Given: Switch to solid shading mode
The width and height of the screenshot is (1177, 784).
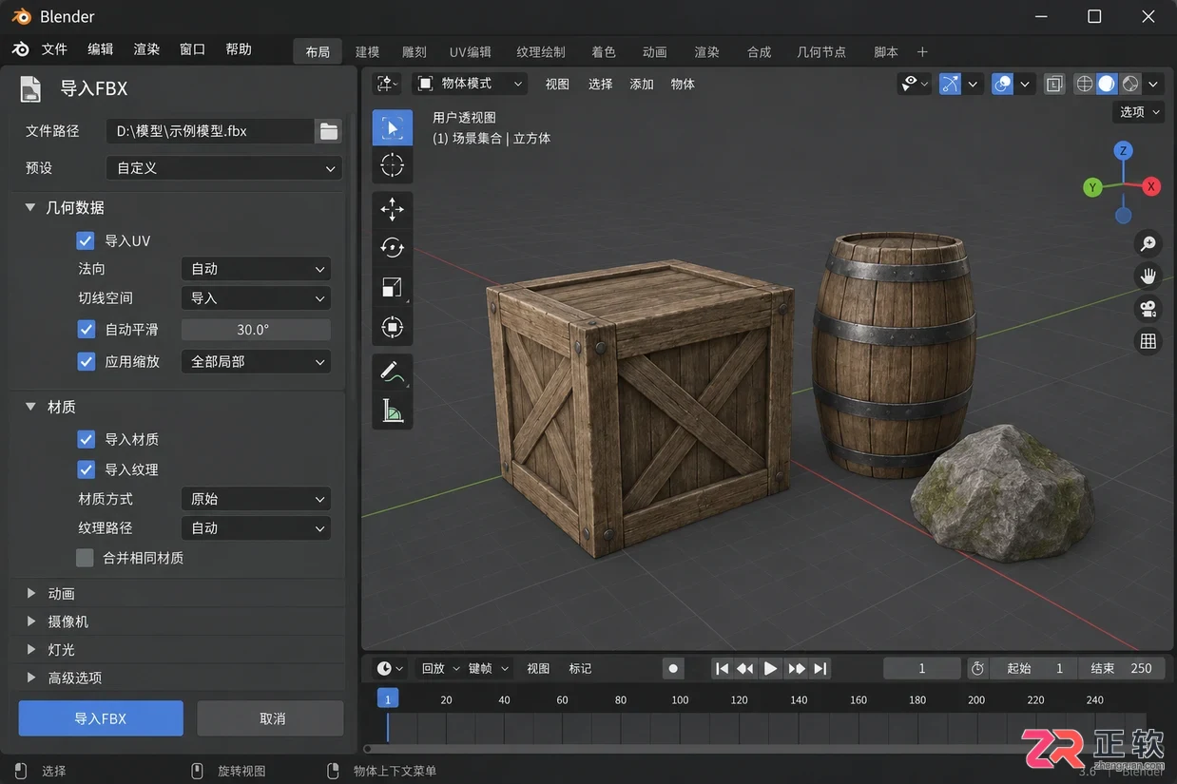Looking at the screenshot, I should (1107, 84).
